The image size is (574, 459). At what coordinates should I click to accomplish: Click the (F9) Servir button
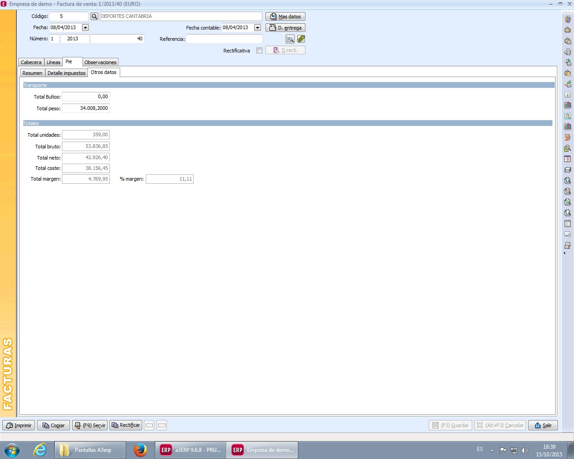(90, 425)
